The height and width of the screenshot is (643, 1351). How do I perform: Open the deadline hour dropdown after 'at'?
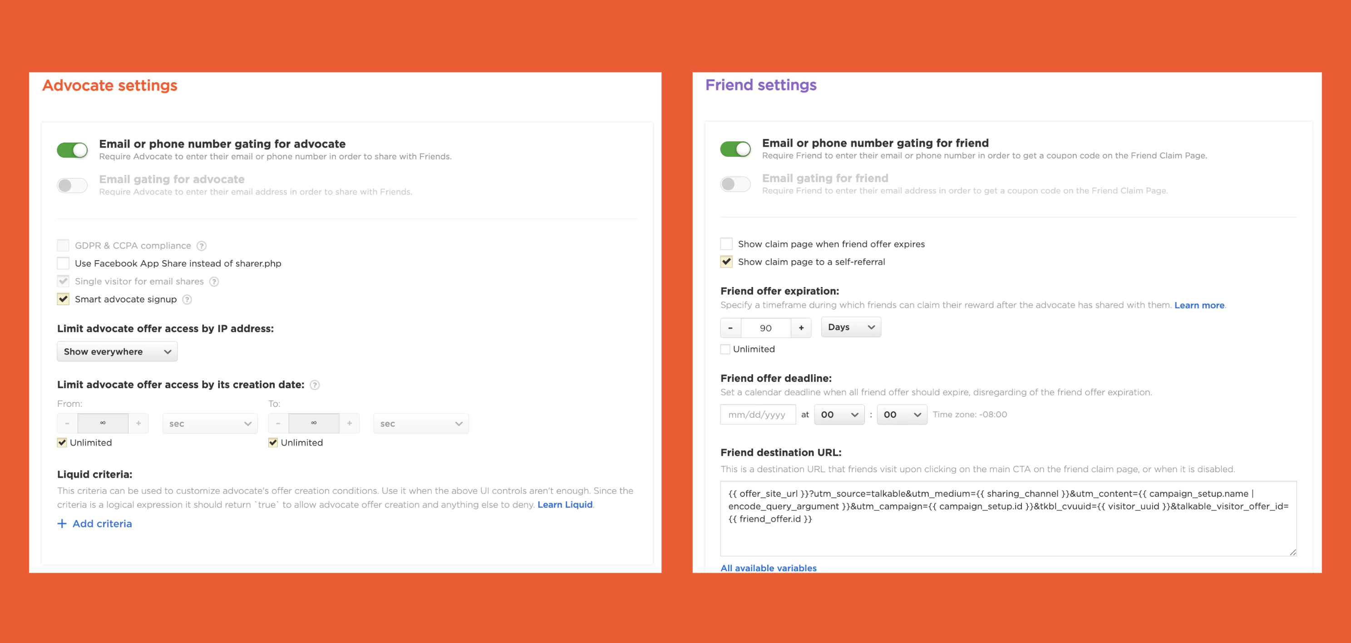click(839, 414)
